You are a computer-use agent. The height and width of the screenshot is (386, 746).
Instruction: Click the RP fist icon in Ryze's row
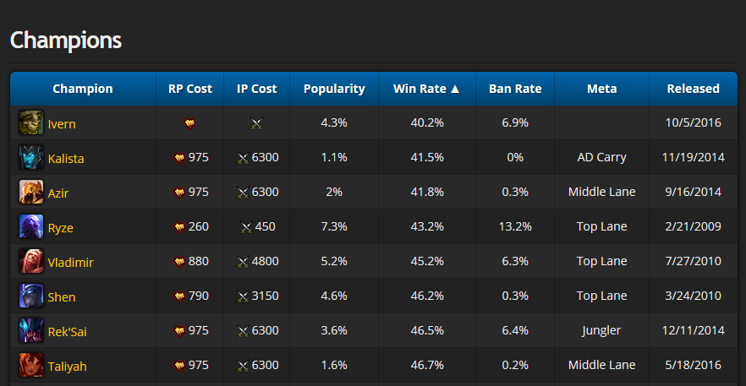coord(179,228)
